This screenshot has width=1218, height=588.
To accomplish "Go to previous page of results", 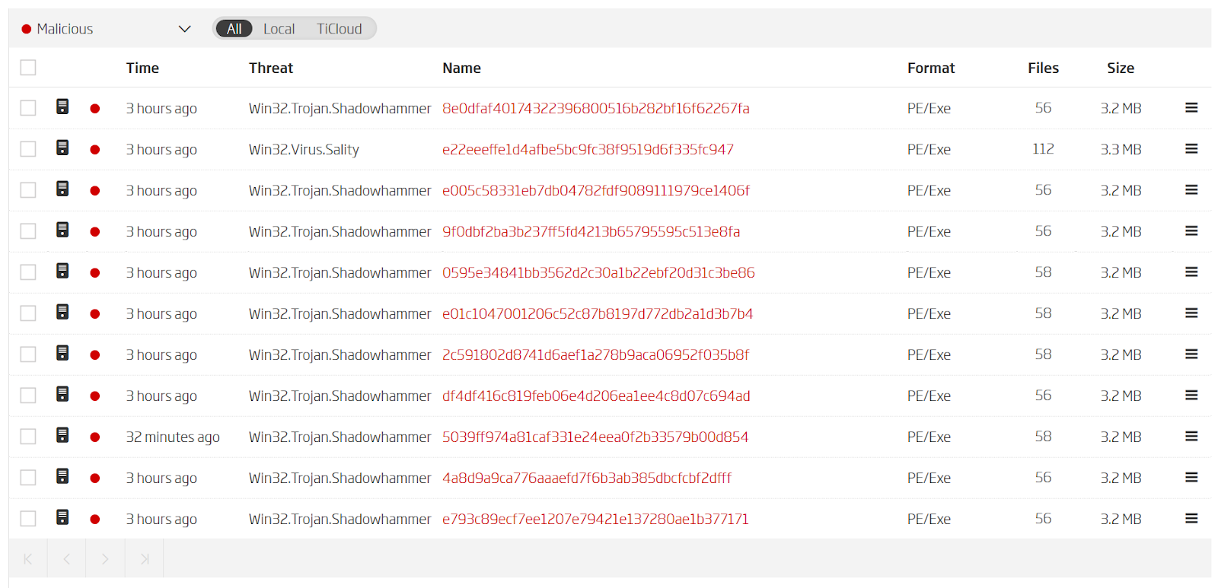I will tap(67, 559).
